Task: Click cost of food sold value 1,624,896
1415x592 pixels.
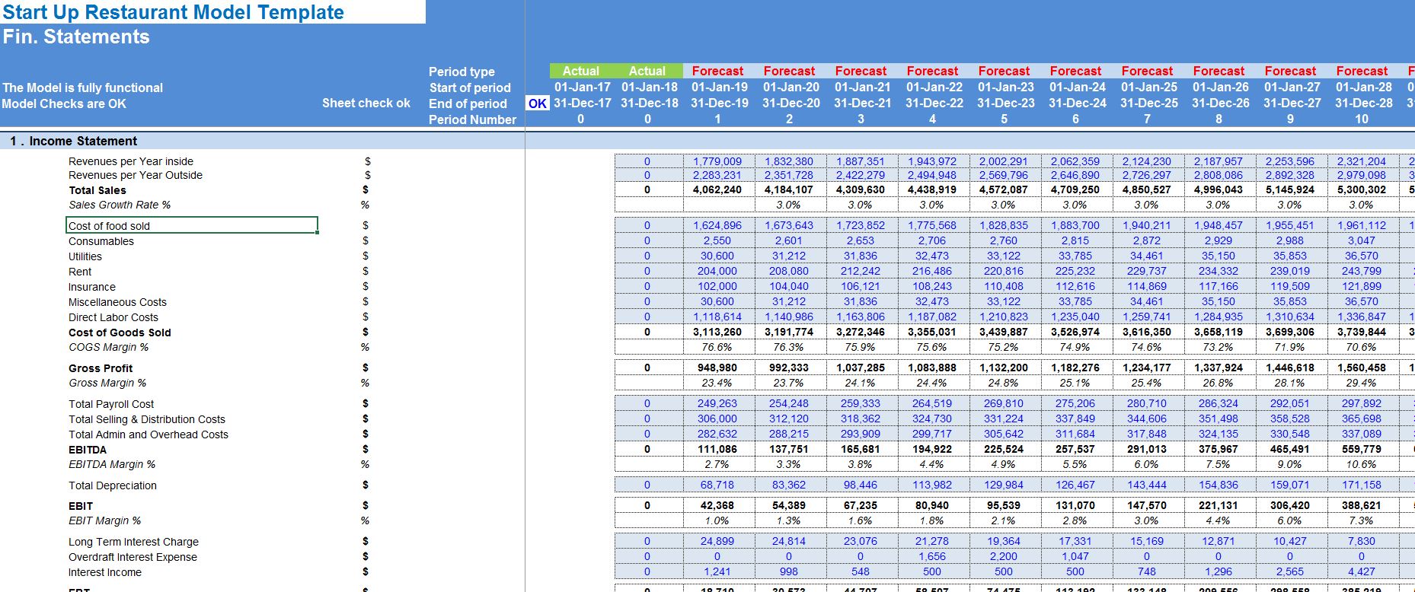Action: tap(717, 225)
